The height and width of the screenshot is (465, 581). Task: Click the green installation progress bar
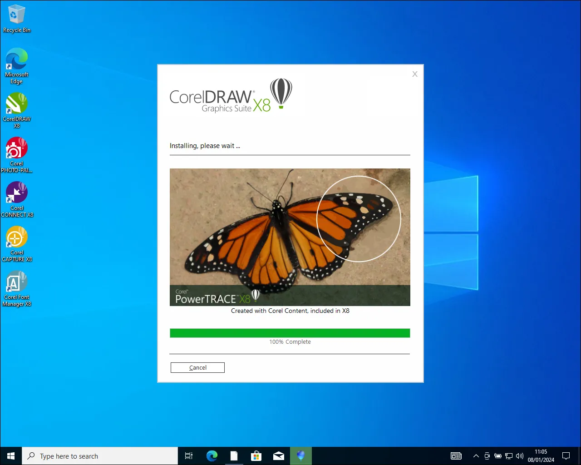pyautogui.click(x=290, y=333)
